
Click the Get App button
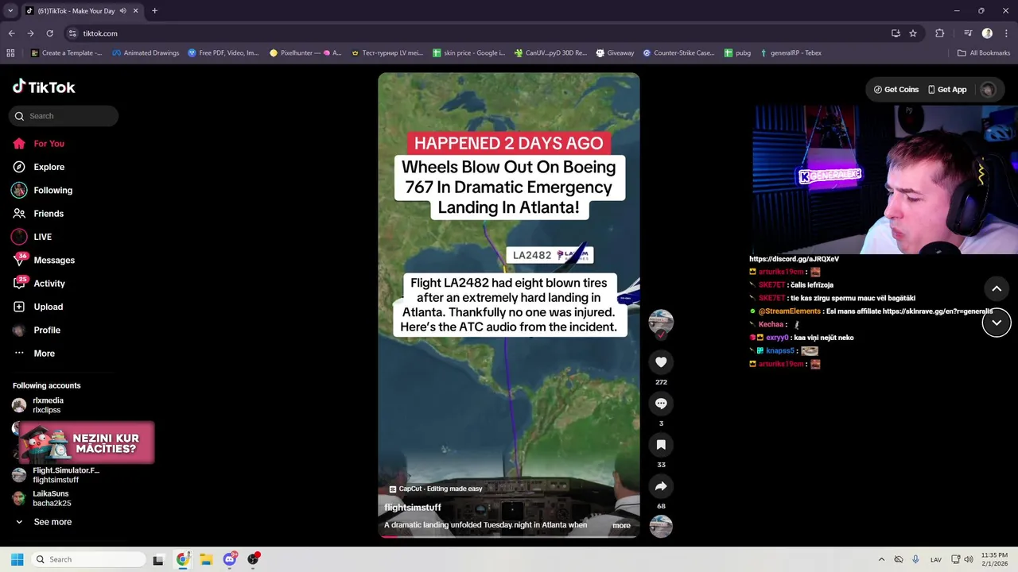tap(947, 90)
